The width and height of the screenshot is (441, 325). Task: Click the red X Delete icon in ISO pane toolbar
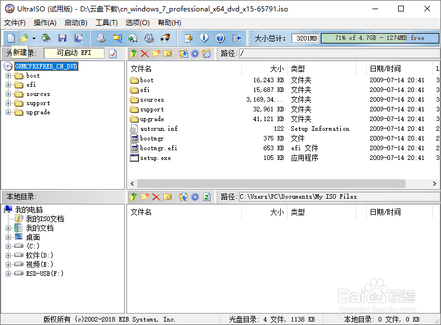point(145,53)
